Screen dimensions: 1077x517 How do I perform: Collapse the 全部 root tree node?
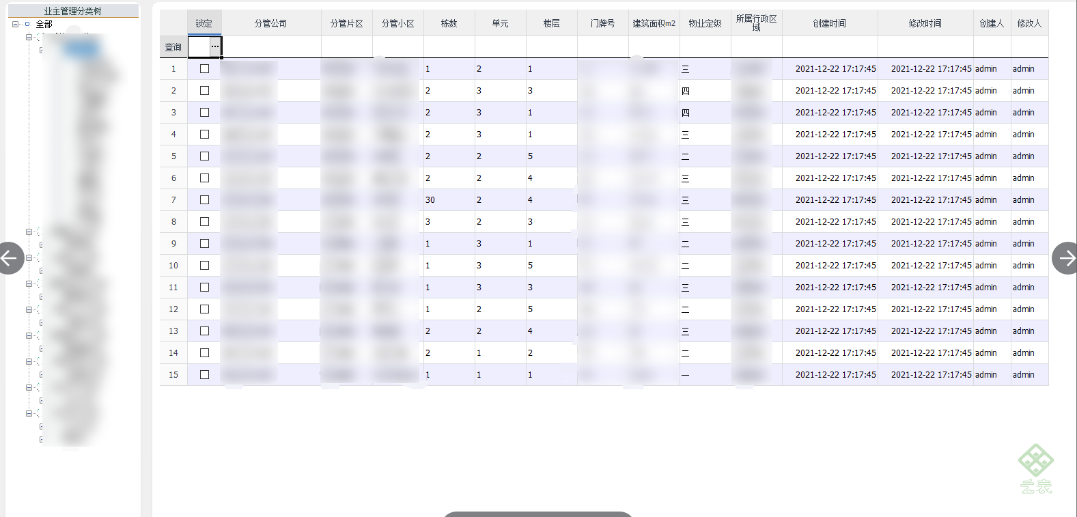coord(15,24)
